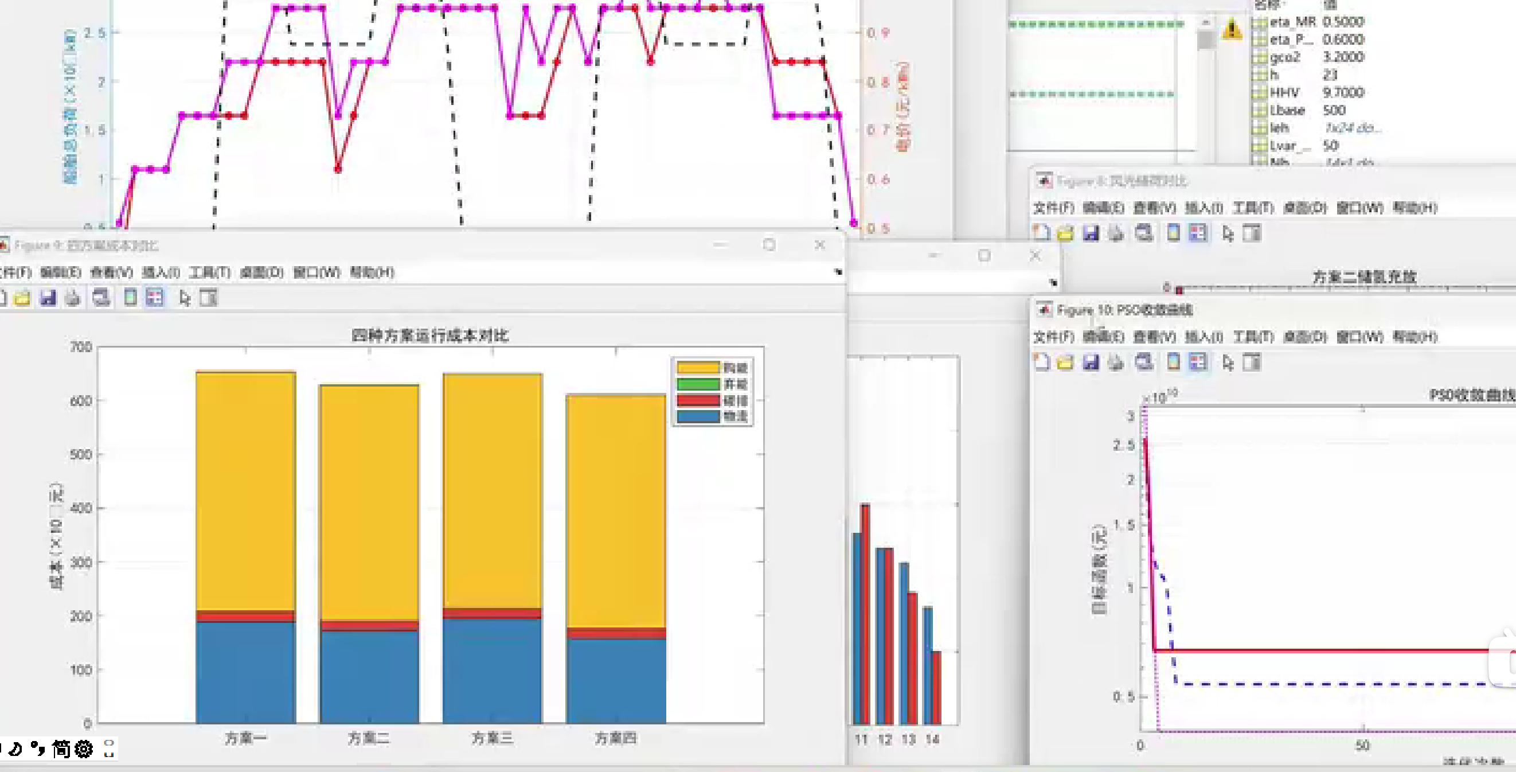
Task: Expand toolbar dock arrow in Figure 9 window
Action: click(x=838, y=271)
